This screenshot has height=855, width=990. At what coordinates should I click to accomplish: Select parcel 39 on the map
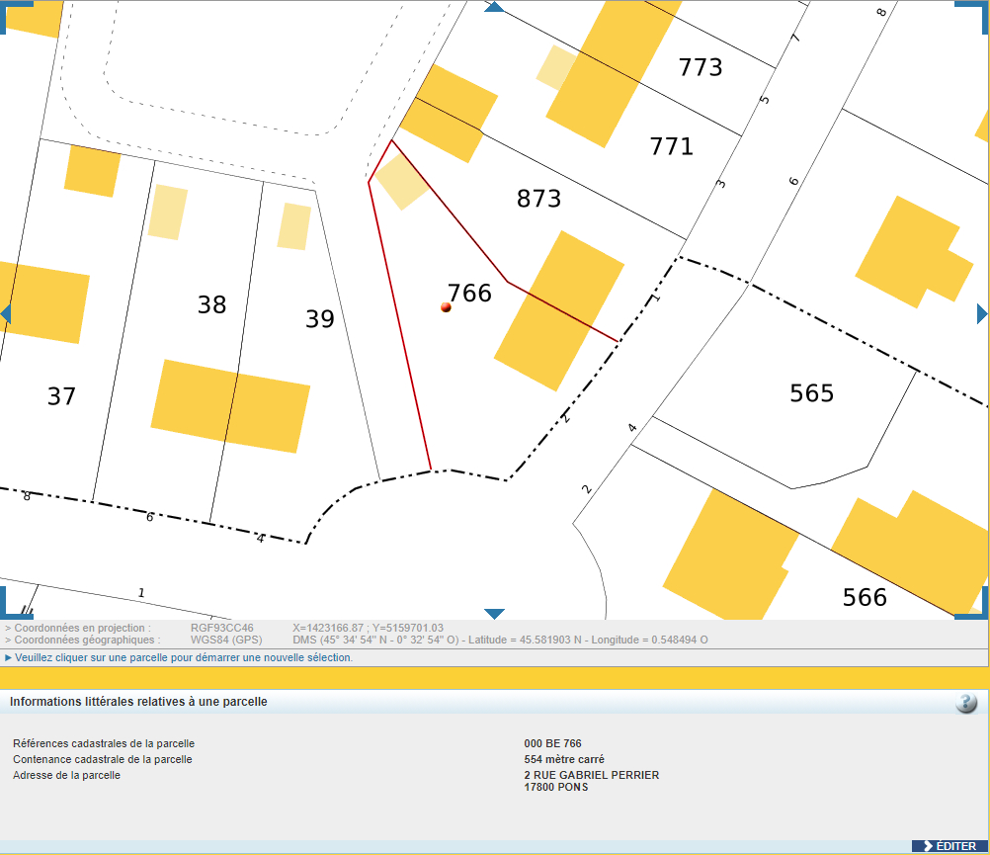[x=319, y=319]
